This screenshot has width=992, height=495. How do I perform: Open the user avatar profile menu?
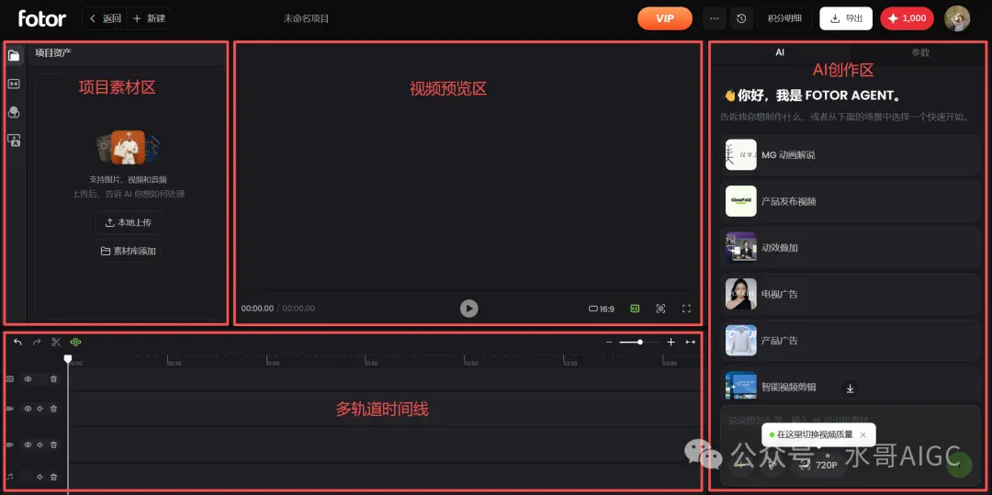957,18
